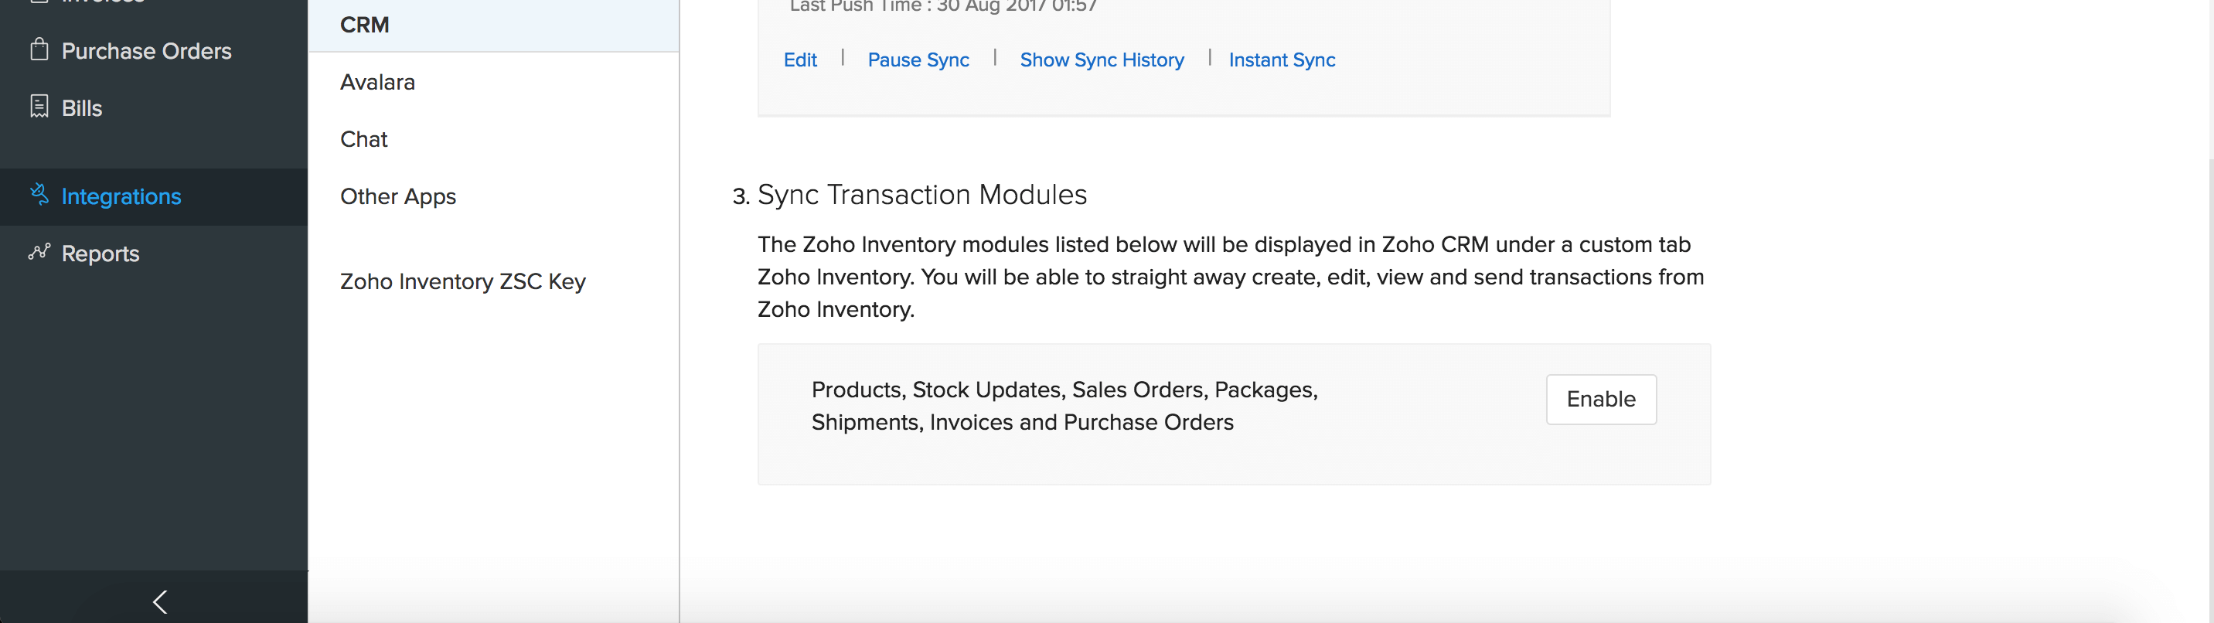
Task: Open Zoho Inventory ZSC Key page
Action: pyautogui.click(x=462, y=282)
